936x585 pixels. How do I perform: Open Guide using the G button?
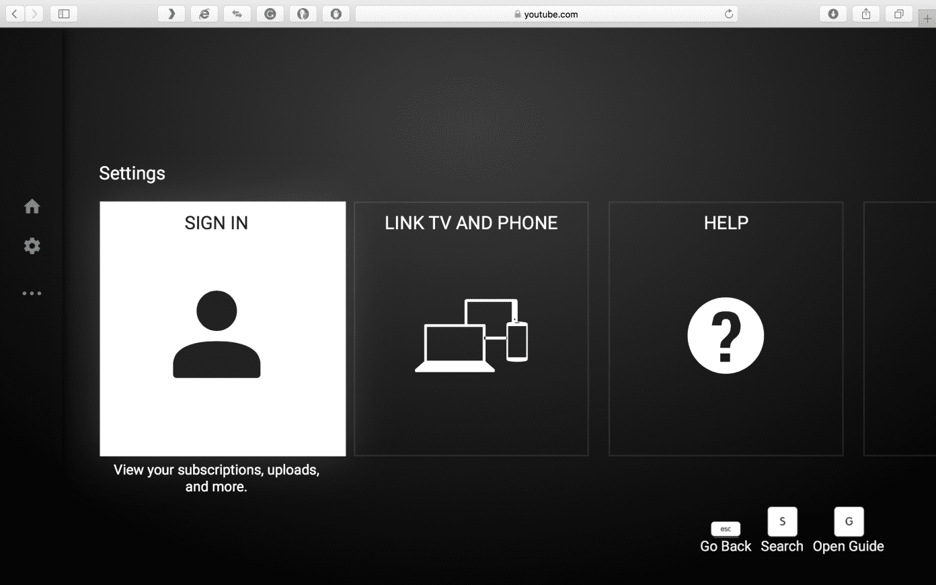848,522
